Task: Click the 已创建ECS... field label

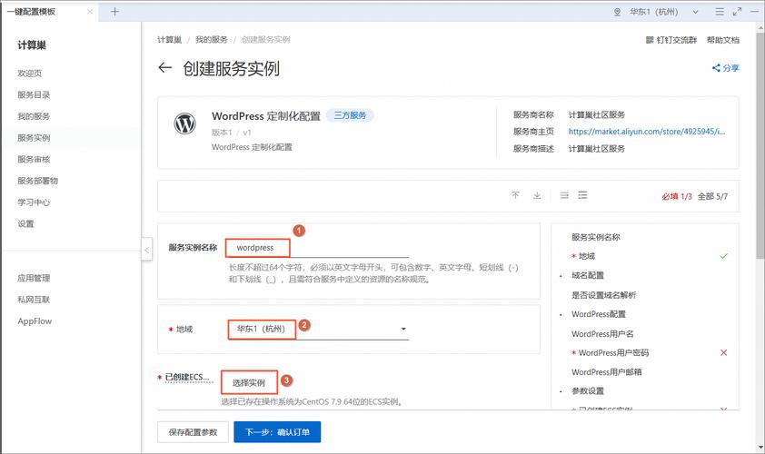Action: 187,377
